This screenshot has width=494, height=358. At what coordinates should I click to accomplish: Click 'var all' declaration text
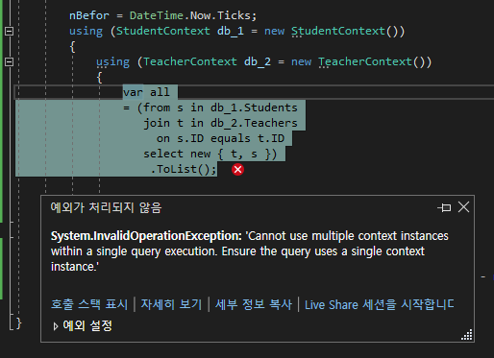click(146, 92)
